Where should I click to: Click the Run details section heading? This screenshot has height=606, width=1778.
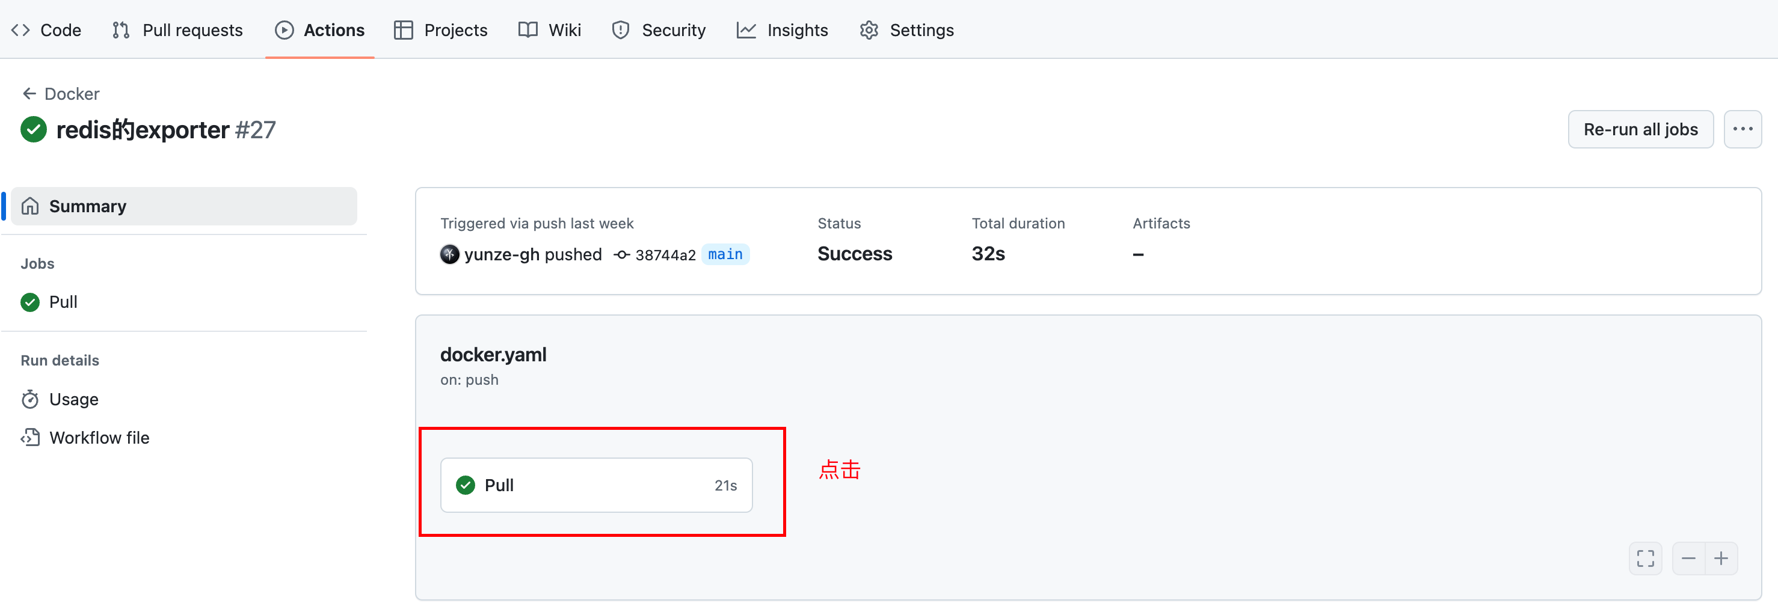click(x=60, y=360)
